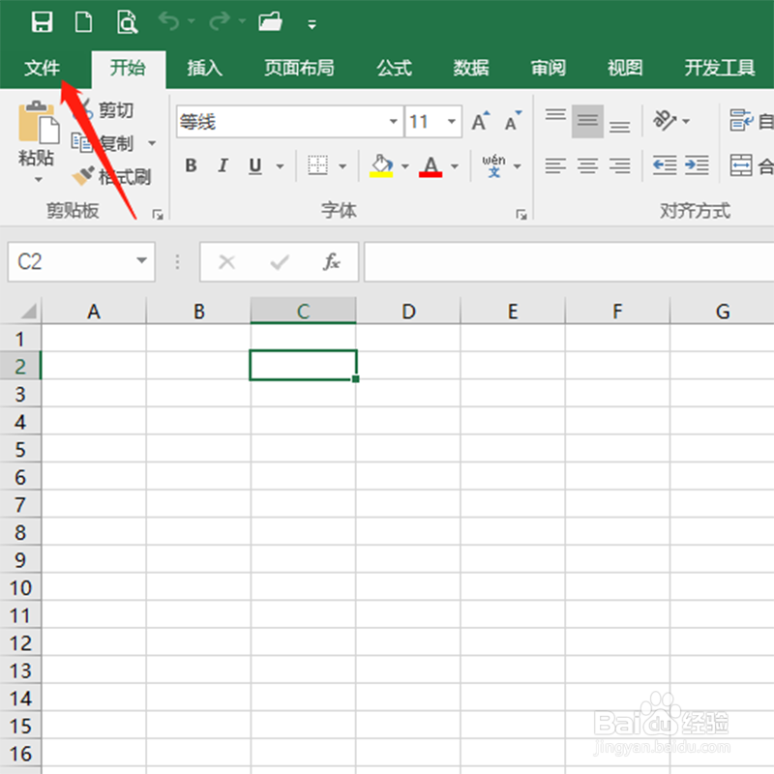Decrease font size with smaller A icon
Viewport: 774px width, 774px height.
[x=513, y=121]
